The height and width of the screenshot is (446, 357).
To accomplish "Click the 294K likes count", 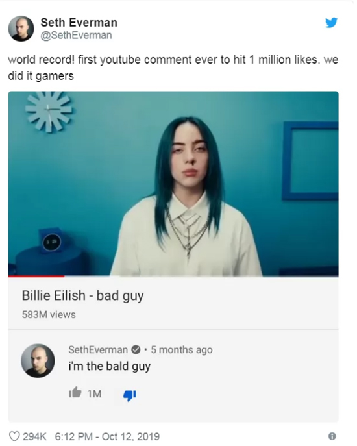I will point(34,436).
